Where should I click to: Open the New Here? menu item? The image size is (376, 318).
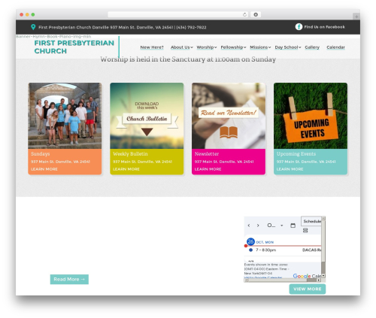click(152, 47)
